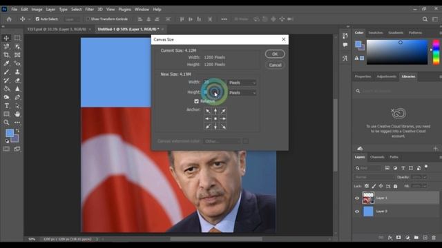Close the Canvas Size dialog
Screen dimensions: 442x248
[x=284, y=39]
